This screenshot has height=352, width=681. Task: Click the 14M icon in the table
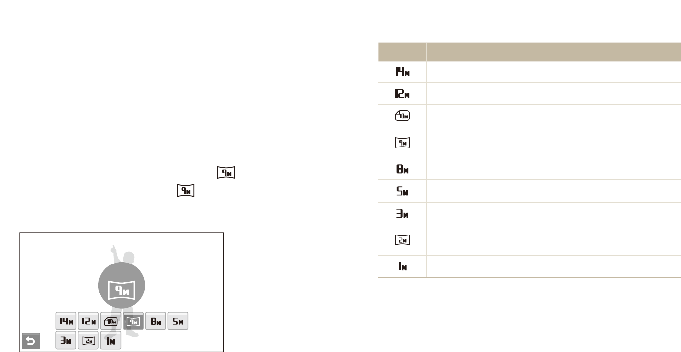coord(402,72)
